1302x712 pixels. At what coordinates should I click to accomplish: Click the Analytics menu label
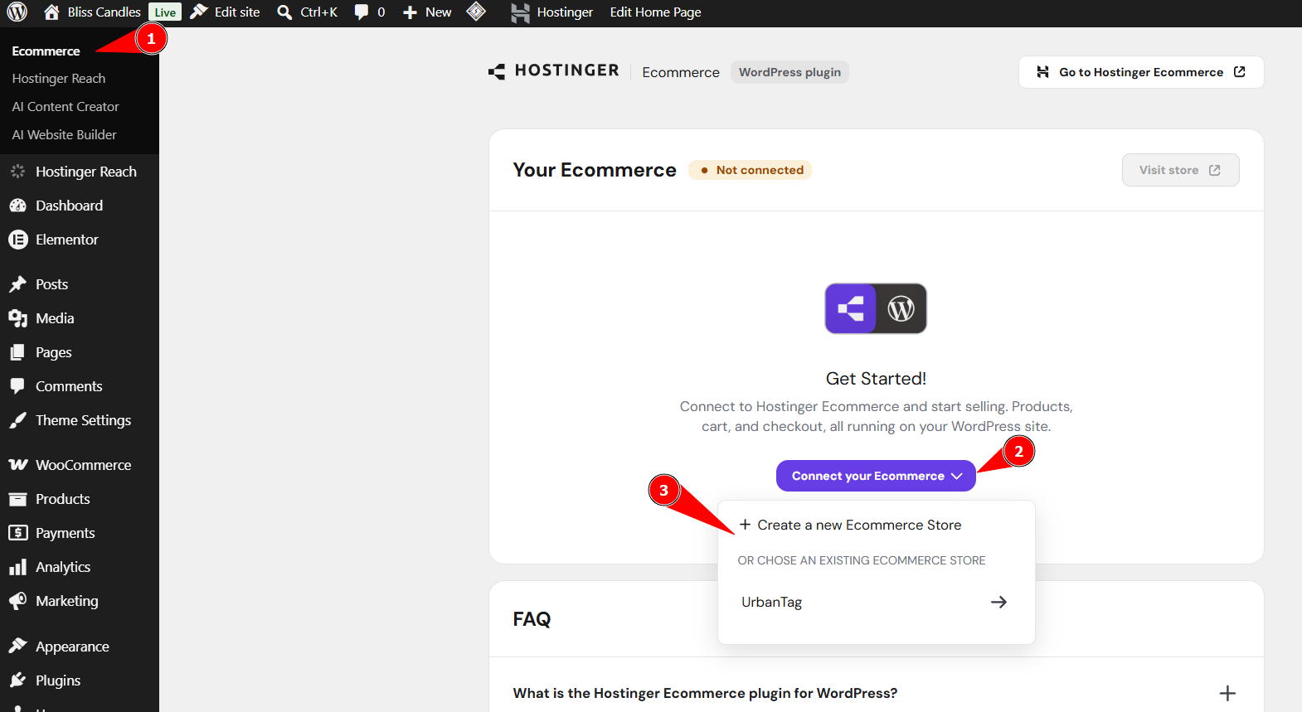coord(63,567)
